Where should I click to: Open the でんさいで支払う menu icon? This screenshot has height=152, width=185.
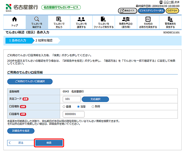(59, 20)
